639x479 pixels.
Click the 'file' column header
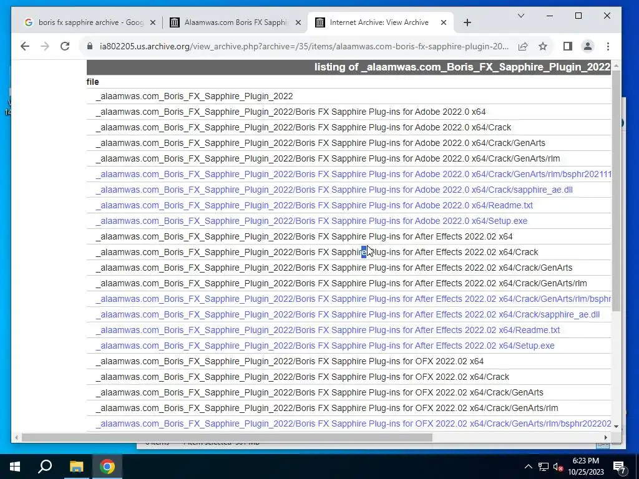(x=92, y=82)
